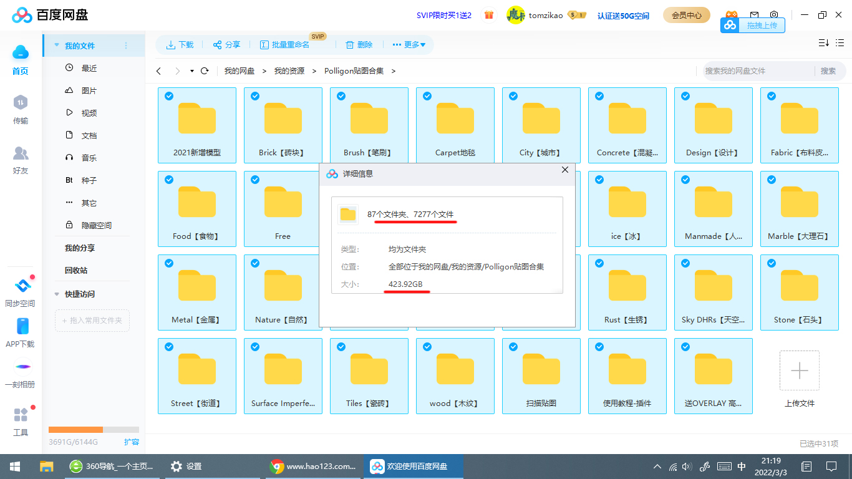
Task: Open 回收站 recycle bin
Action: pyautogui.click(x=76, y=270)
